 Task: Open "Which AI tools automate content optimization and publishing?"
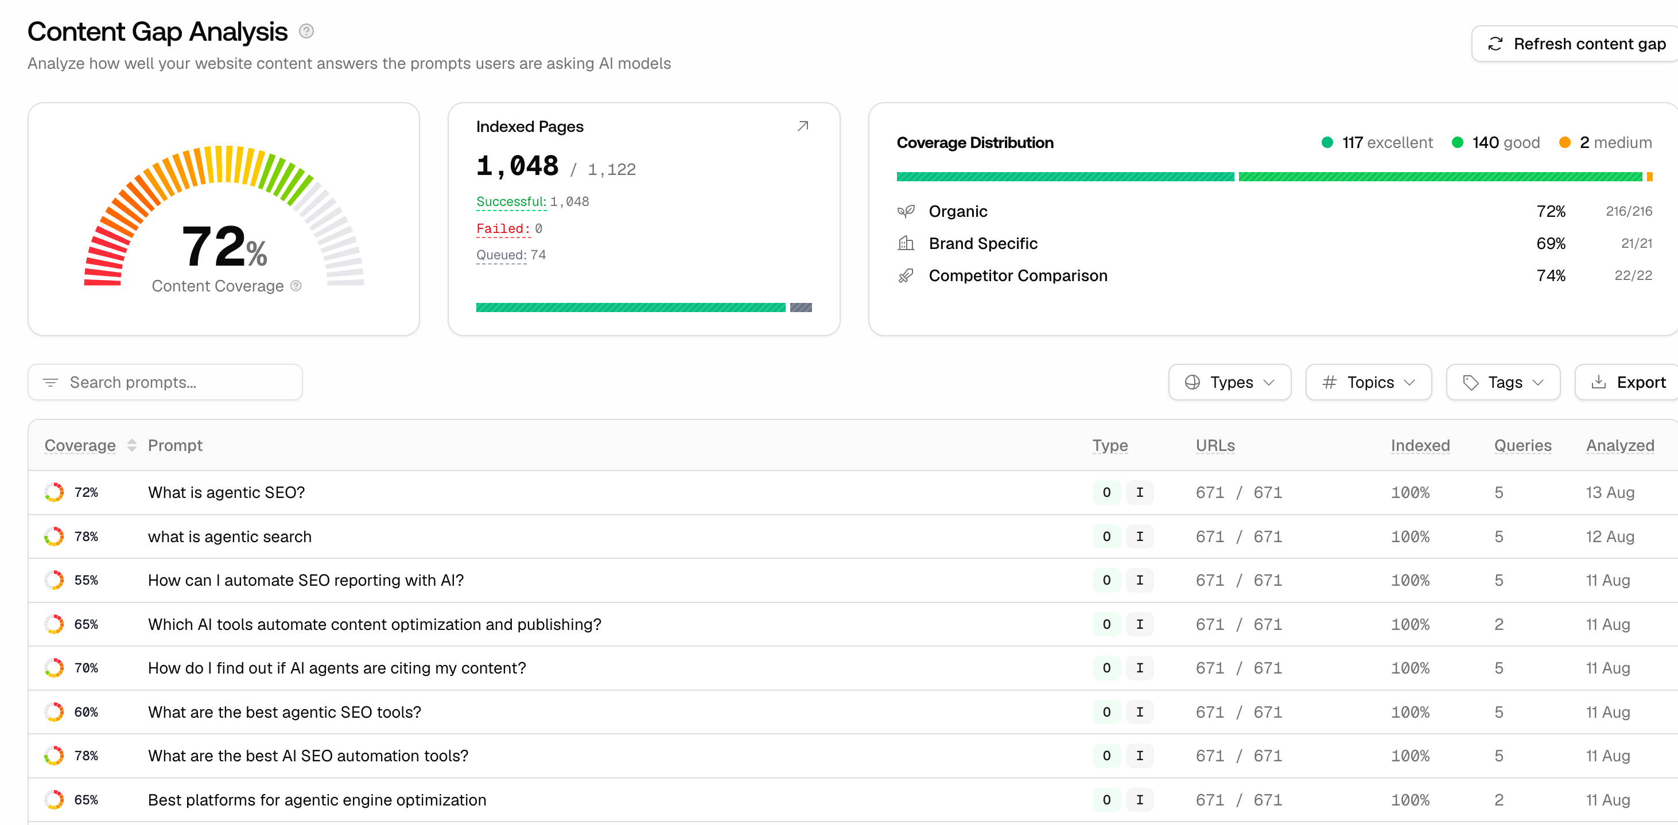(x=375, y=624)
